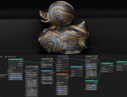The image size is (127, 97).
Task: Enable the 4D Noise checkbox
Action: click(27, 78)
